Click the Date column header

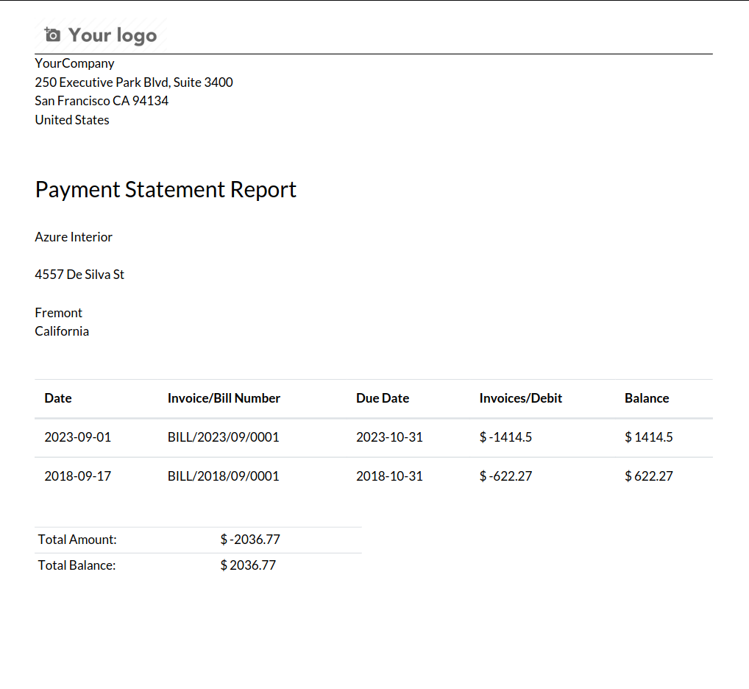58,398
